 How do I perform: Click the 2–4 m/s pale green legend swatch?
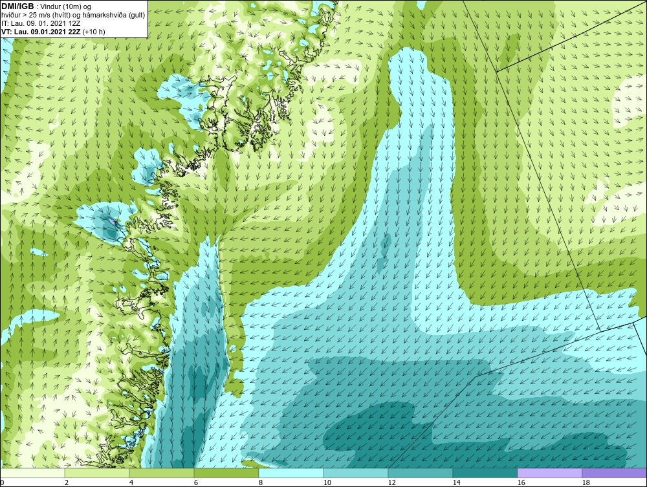[97, 473]
